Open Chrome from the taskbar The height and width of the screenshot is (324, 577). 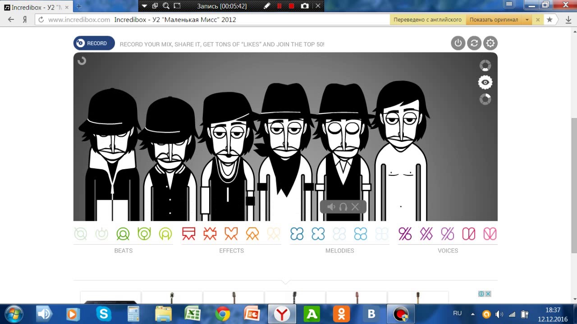(222, 314)
